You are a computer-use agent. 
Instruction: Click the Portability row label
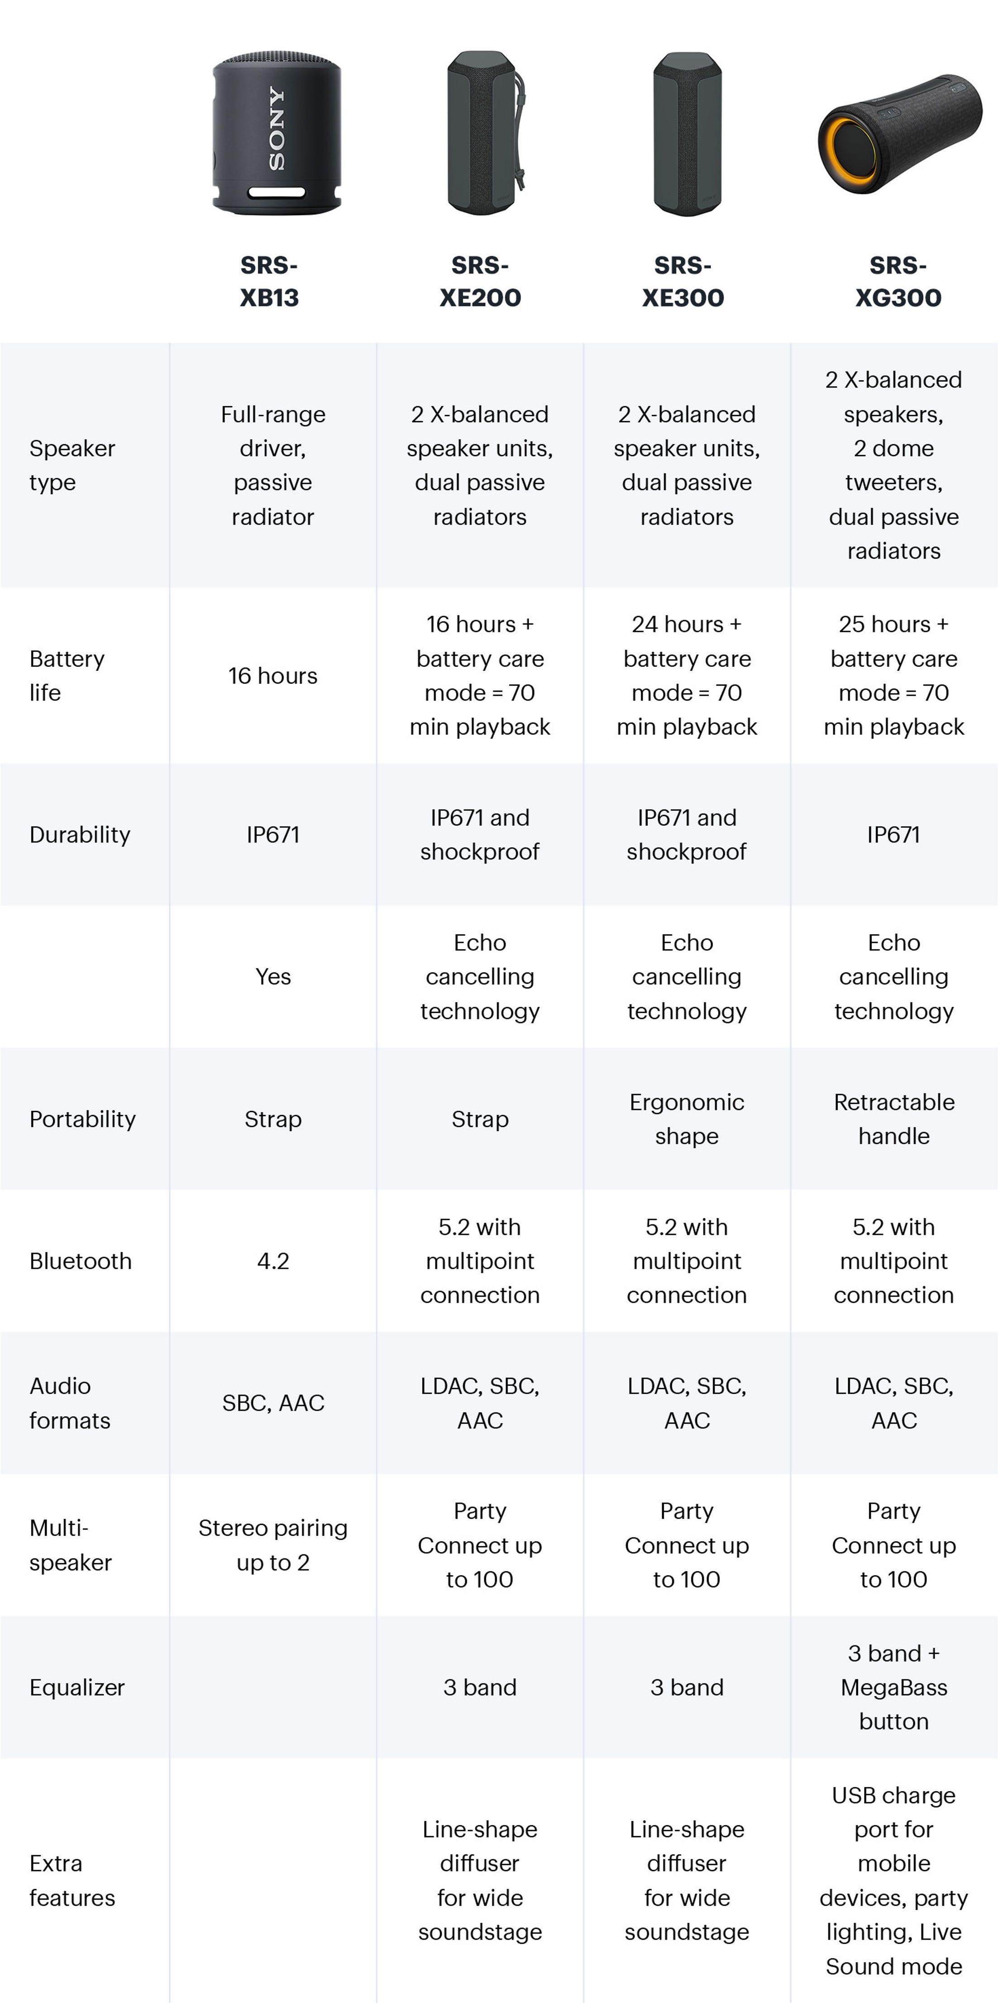[x=82, y=1119]
